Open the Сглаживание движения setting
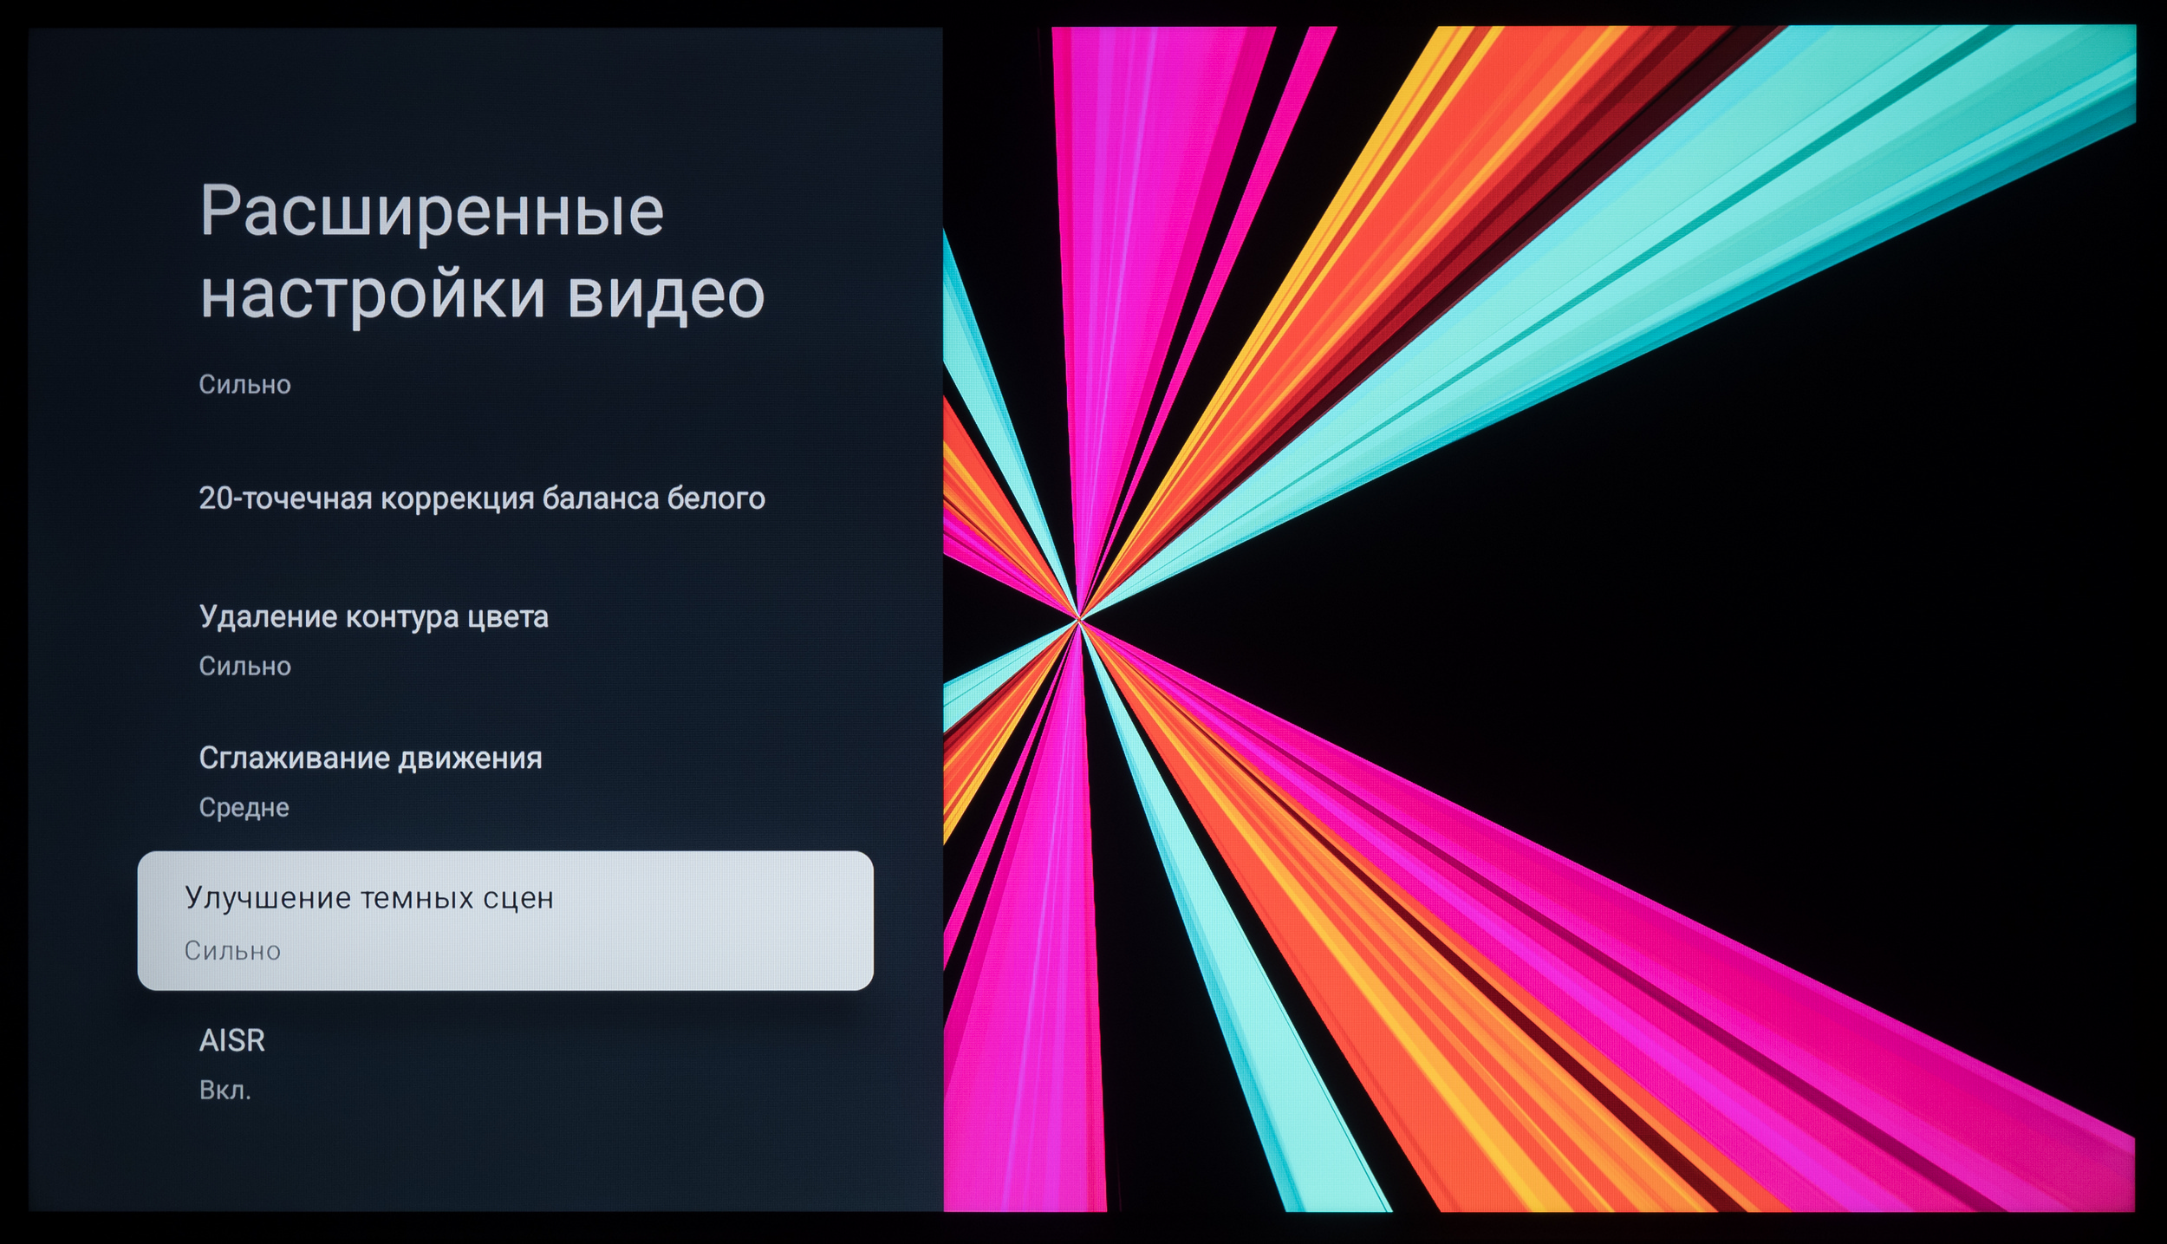Screen dimensions: 2167x1244 point(370,759)
